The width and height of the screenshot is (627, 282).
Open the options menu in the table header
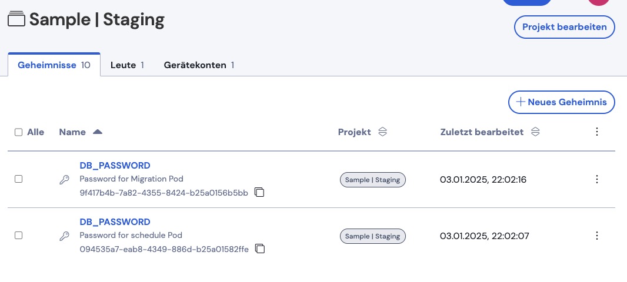point(596,132)
